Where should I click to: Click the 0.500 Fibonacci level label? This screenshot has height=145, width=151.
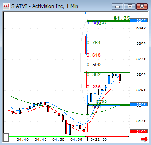(x=93, y=65)
